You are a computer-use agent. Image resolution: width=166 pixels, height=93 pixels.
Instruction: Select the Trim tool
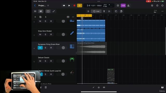88,11
